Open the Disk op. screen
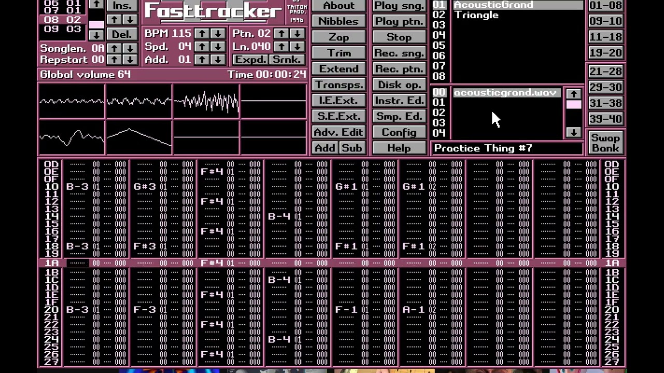Viewport: 664px width, 373px height. pos(399,84)
